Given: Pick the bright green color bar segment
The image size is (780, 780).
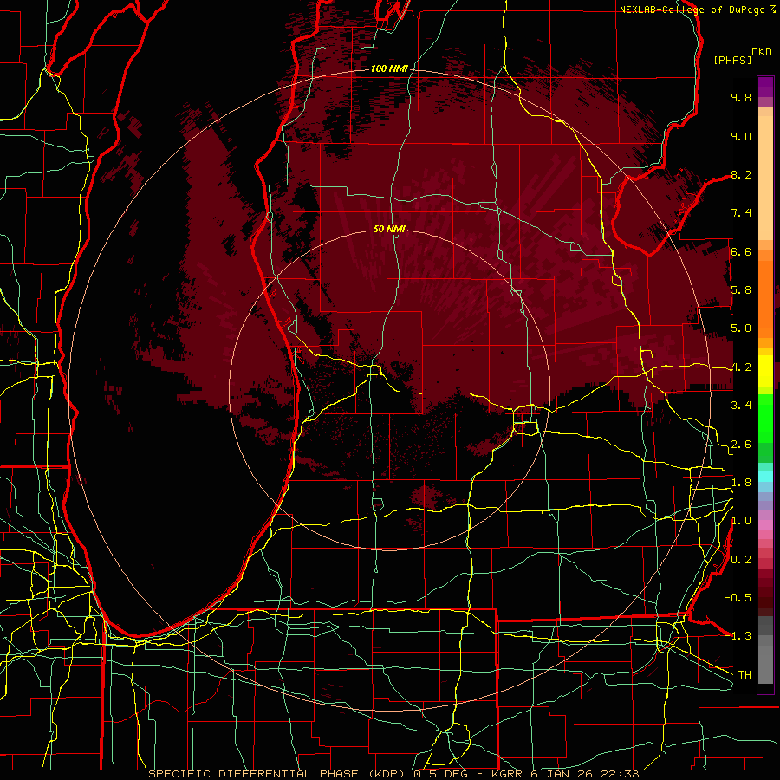Looking at the screenshot, I should pyautogui.click(x=765, y=418).
